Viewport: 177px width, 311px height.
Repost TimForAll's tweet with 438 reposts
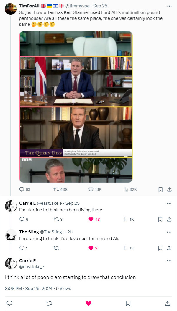pyautogui.click(x=55, y=189)
